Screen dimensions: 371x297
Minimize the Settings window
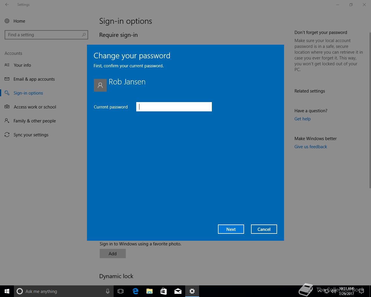[x=338, y=5]
